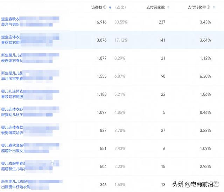Click the conversion rate 6.30%

click(205, 76)
